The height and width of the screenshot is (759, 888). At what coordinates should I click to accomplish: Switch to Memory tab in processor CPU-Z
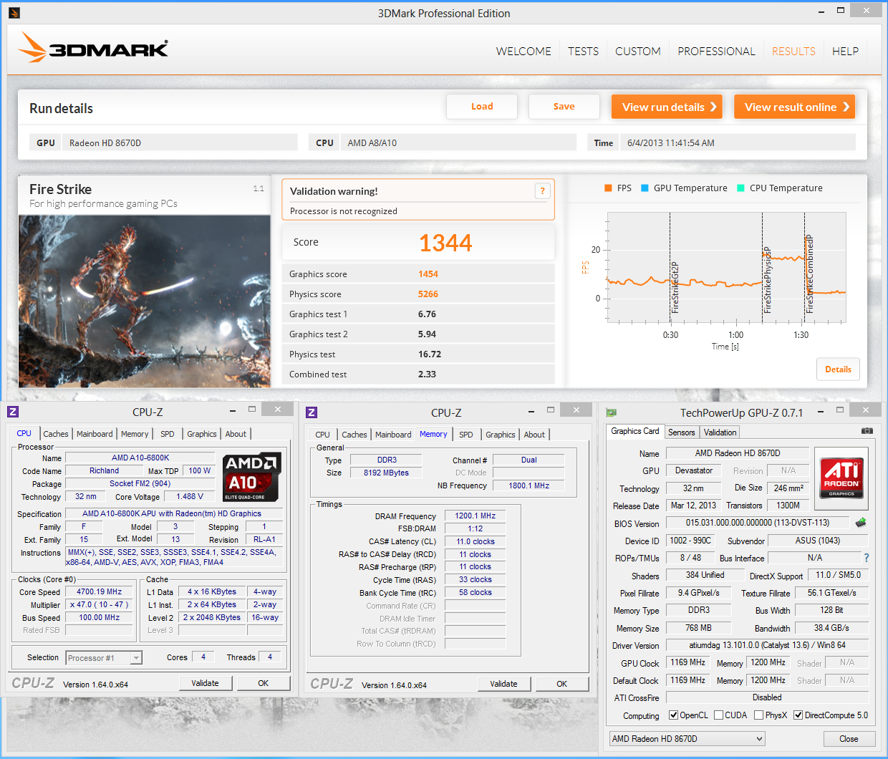135,434
